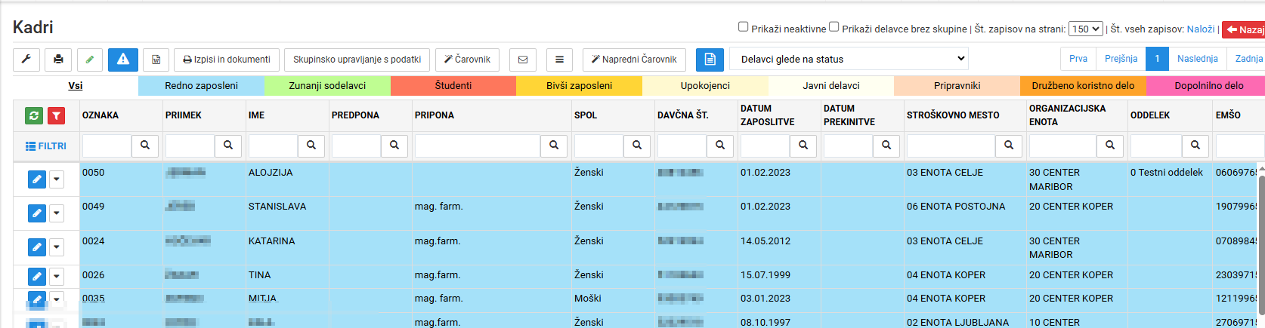1265x328 pixels.
Task: Switch to the Redno zaposleni tab
Action: [x=201, y=86]
